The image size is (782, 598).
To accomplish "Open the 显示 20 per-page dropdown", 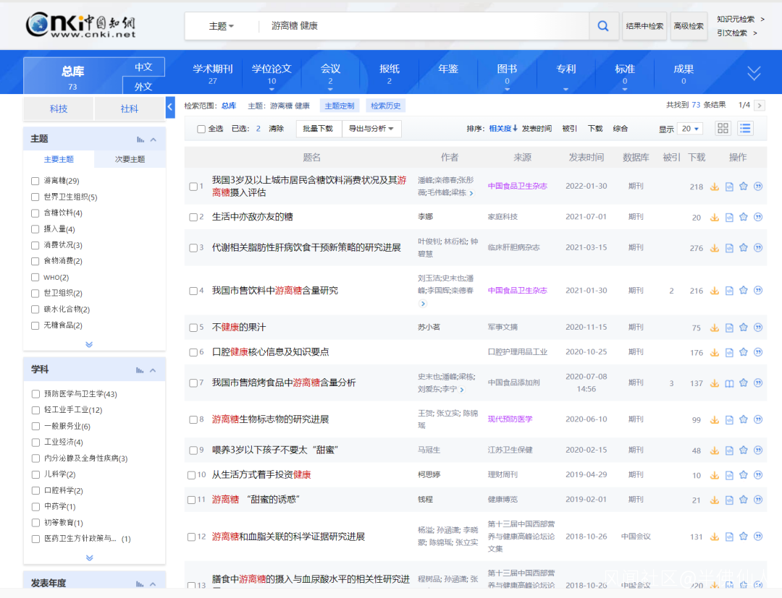I will (x=690, y=129).
